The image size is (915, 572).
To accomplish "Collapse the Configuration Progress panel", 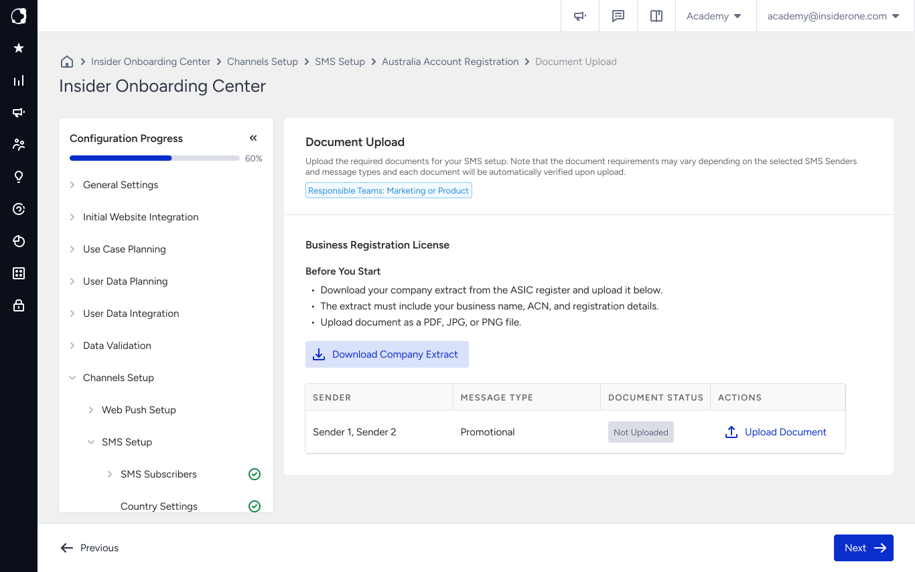I will point(253,138).
